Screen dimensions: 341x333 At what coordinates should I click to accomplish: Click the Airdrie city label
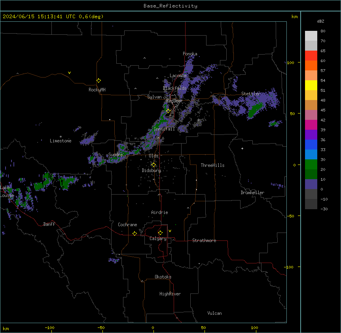click(159, 212)
